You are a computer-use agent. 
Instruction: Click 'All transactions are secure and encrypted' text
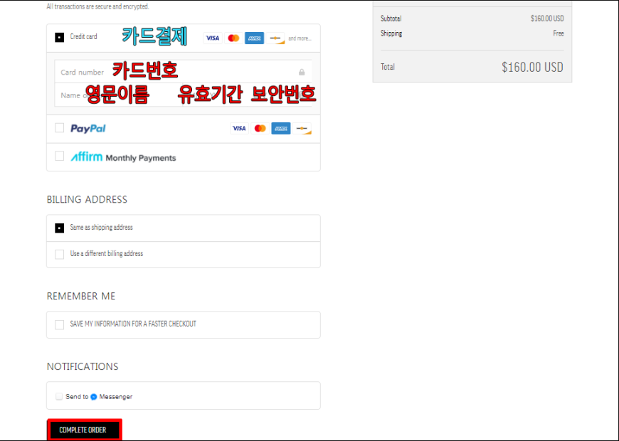98,6
